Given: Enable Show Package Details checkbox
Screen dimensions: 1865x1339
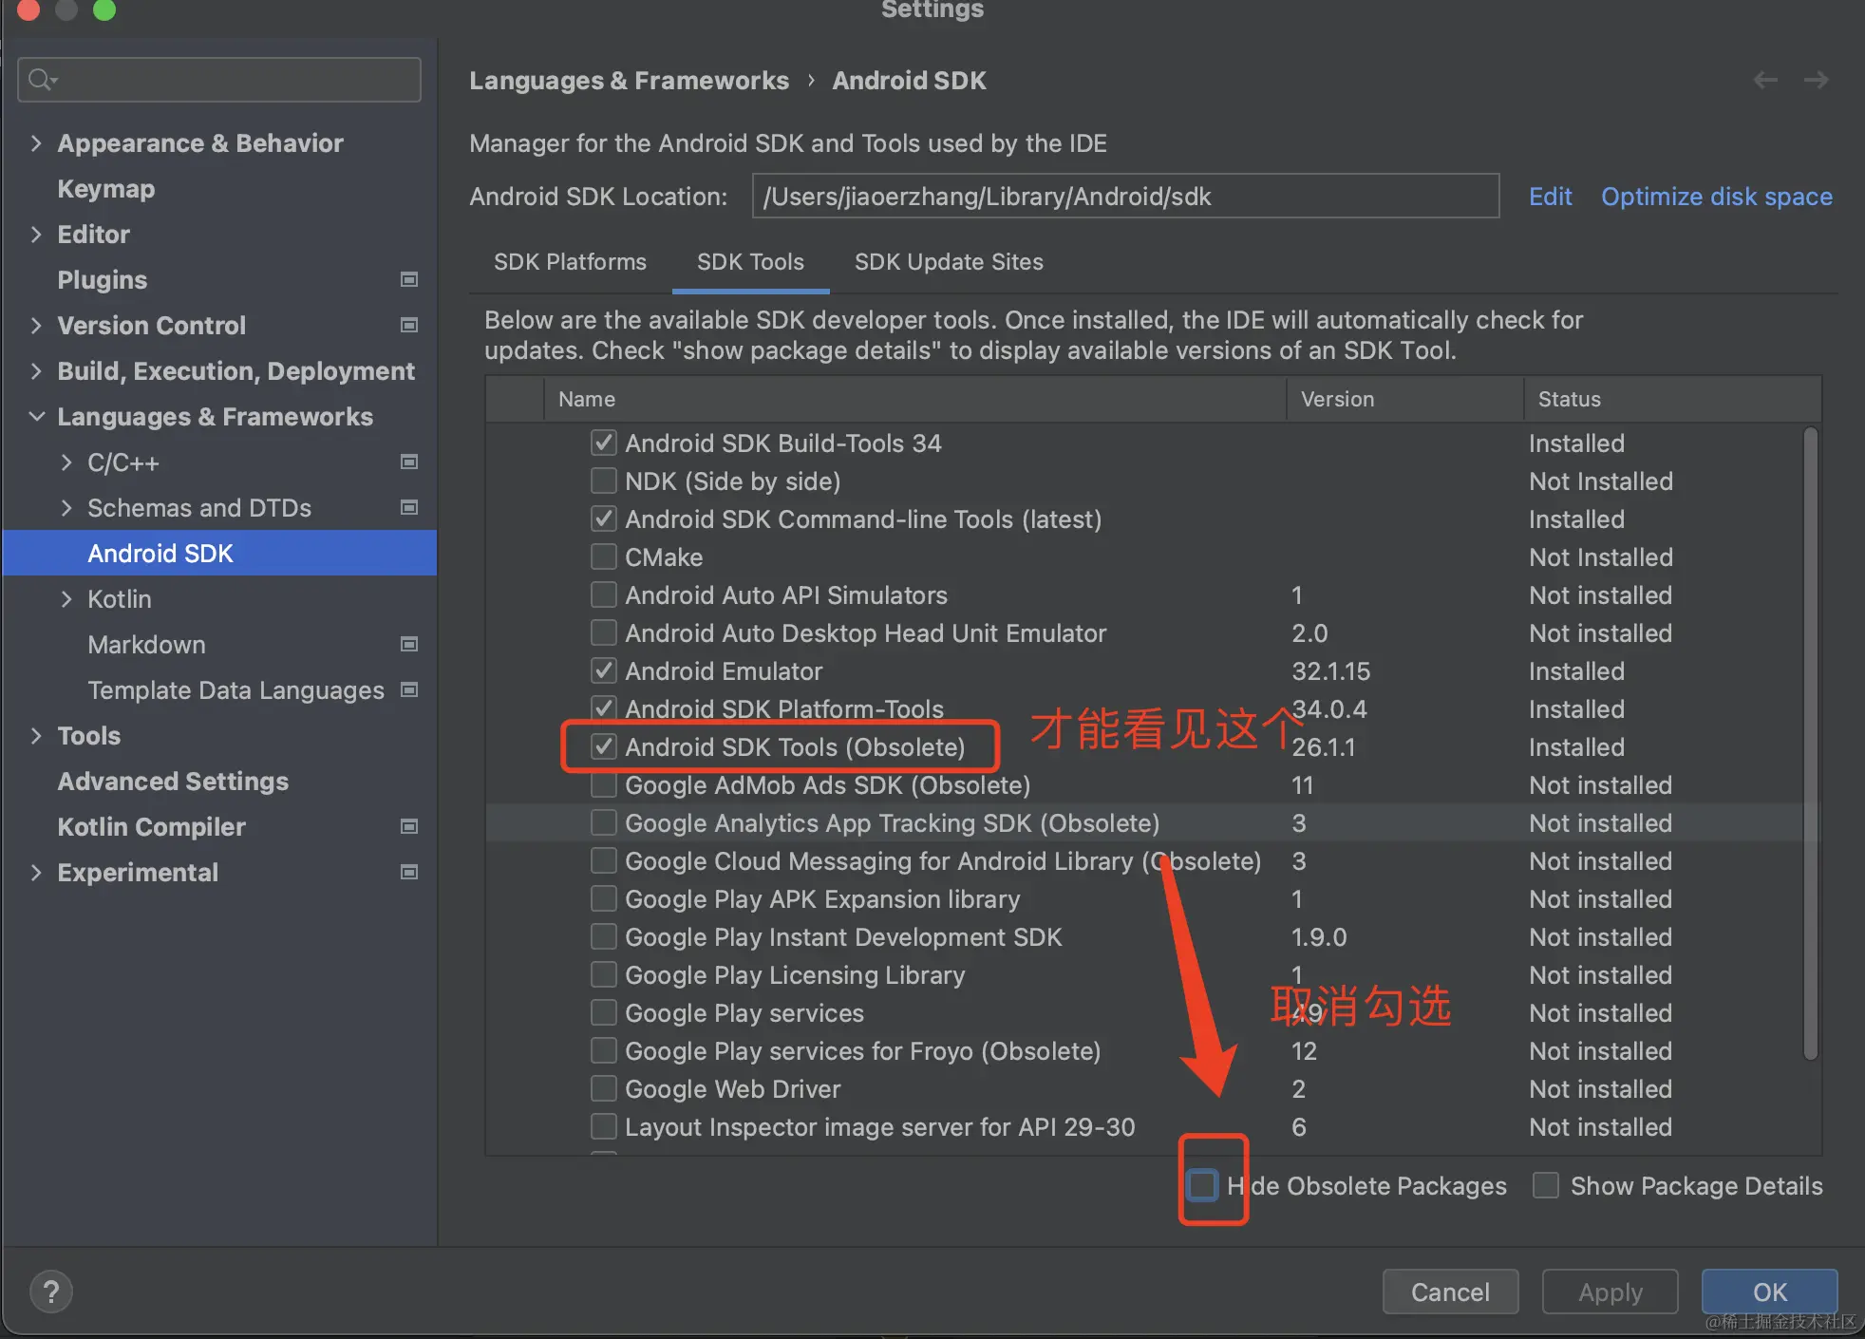Looking at the screenshot, I should coord(1546,1185).
